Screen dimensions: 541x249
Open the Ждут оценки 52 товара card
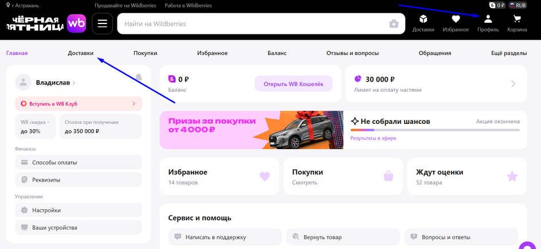pos(467,177)
